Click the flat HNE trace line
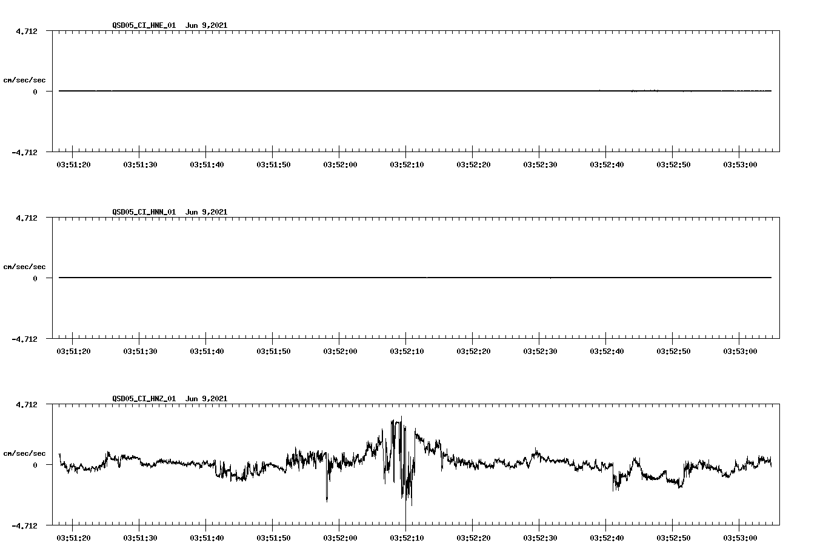This screenshot has height=560, width=823. pos(415,91)
